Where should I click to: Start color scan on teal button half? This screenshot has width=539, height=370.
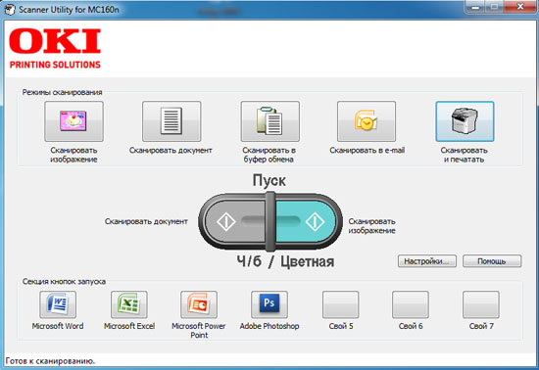(x=306, y=222)
